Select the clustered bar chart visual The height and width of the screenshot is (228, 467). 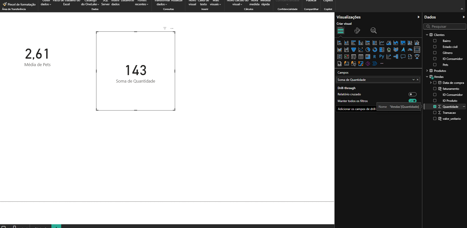tap(354, 43)
